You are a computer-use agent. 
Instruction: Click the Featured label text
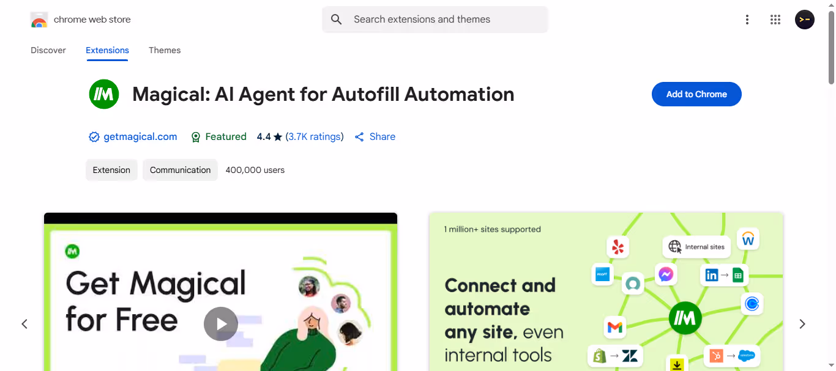226,137
